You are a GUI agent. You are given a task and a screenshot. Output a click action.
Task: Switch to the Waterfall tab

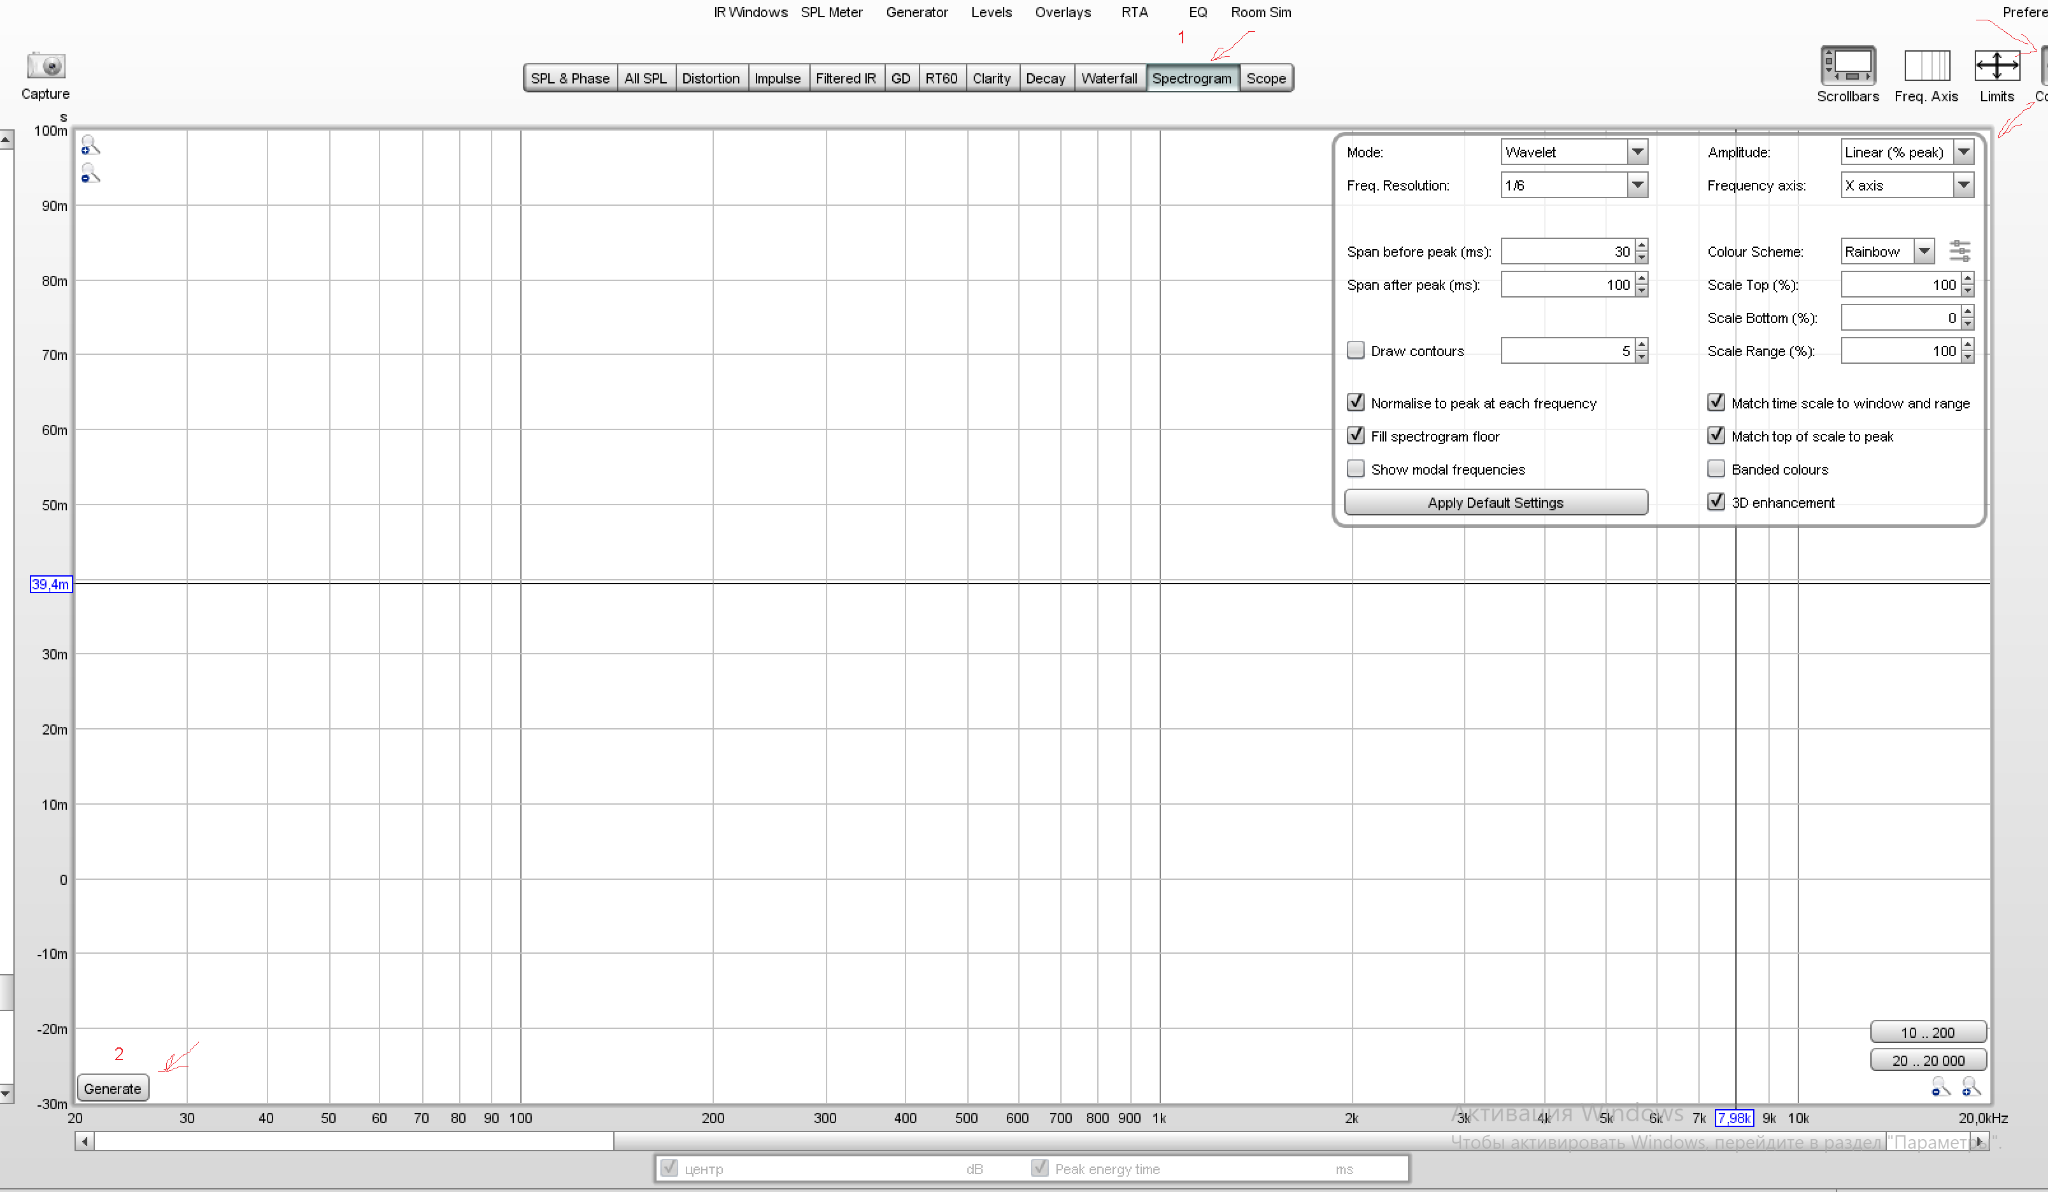pos(1109,78)
